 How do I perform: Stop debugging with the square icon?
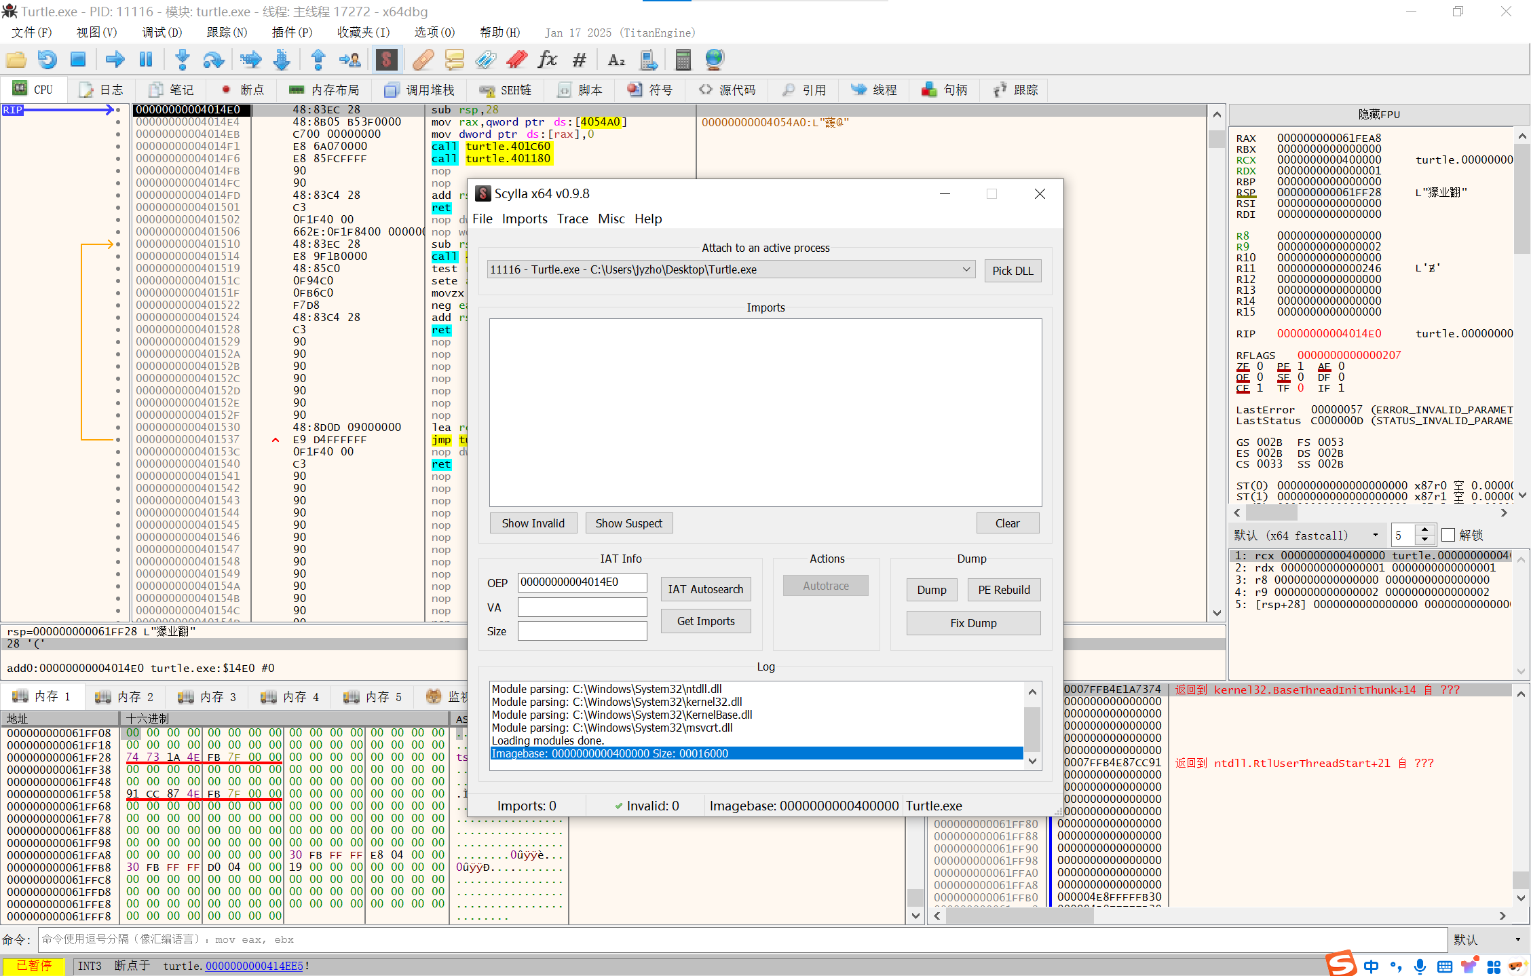point(78,60)
